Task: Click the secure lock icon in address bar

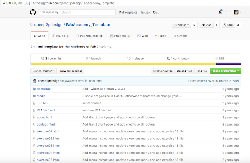Action: click(x=3, y=3)
